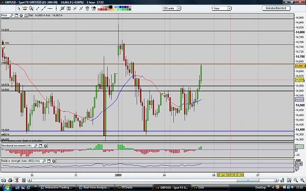Zoom in with the bottom plus magnifier
The width and height of the screenshot is (306, 191).
(302, 180)
